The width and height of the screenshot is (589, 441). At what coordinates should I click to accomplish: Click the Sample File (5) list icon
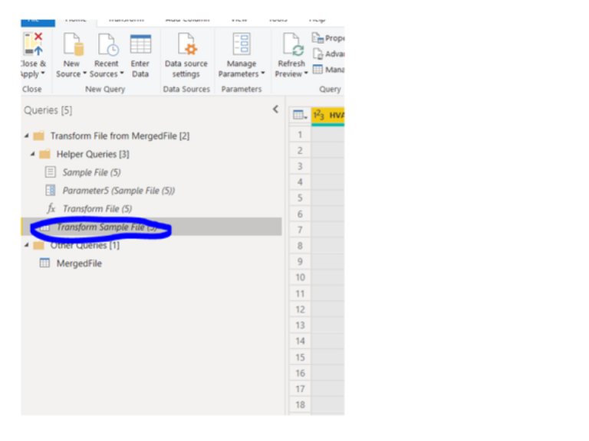pyautogui.click(x=51, y=172)
